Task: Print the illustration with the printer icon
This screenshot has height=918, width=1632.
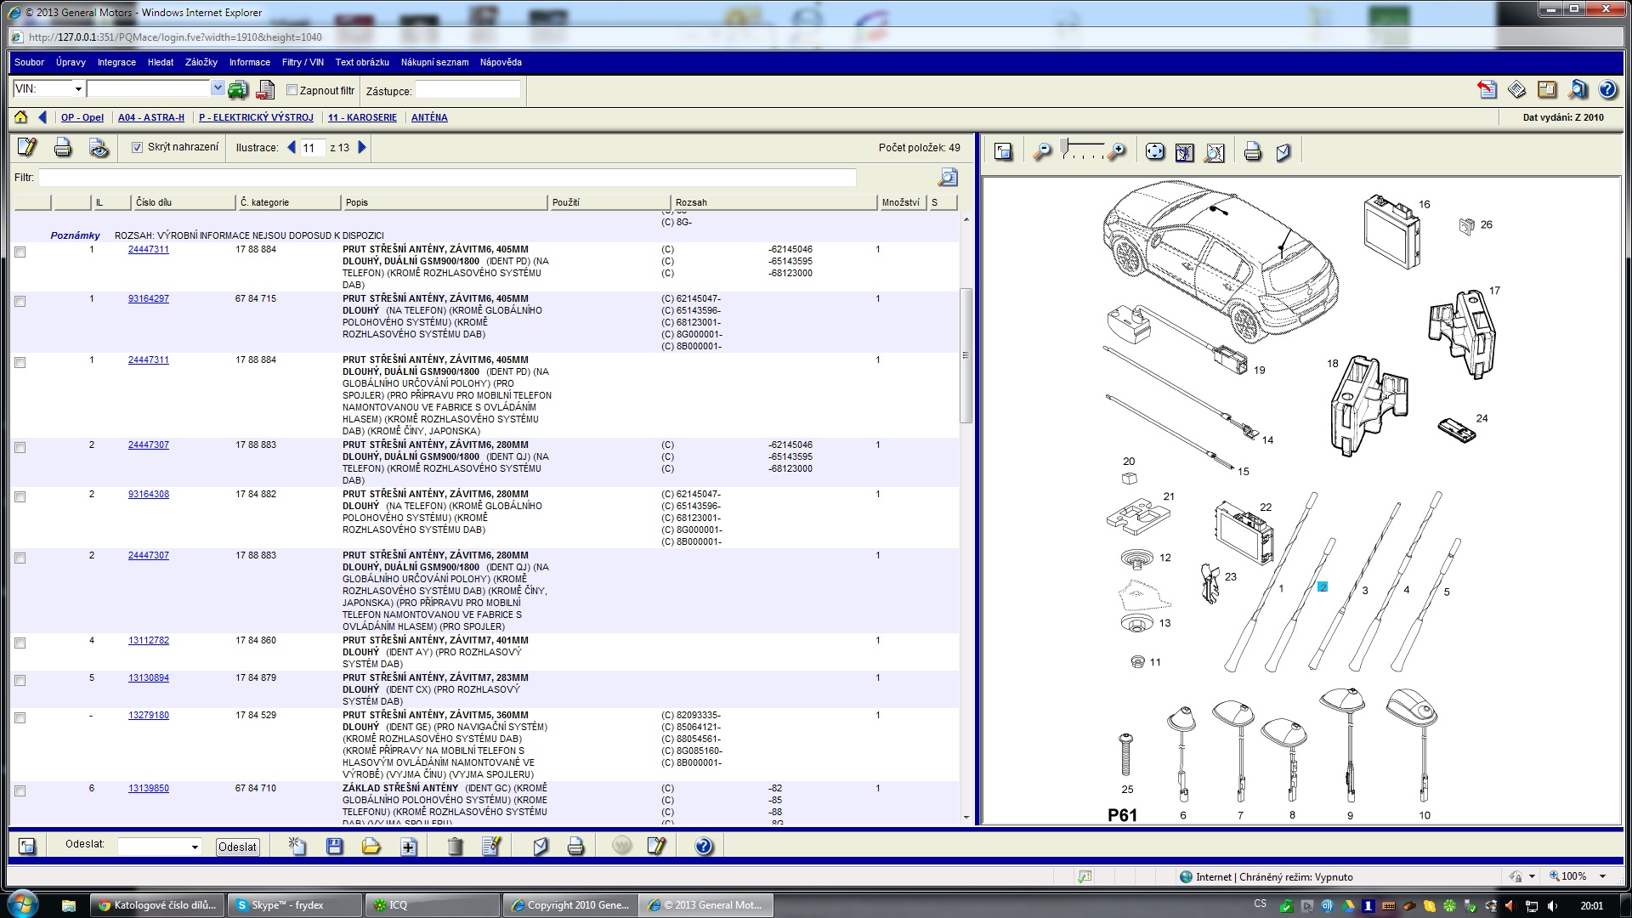Action: 1252,152
